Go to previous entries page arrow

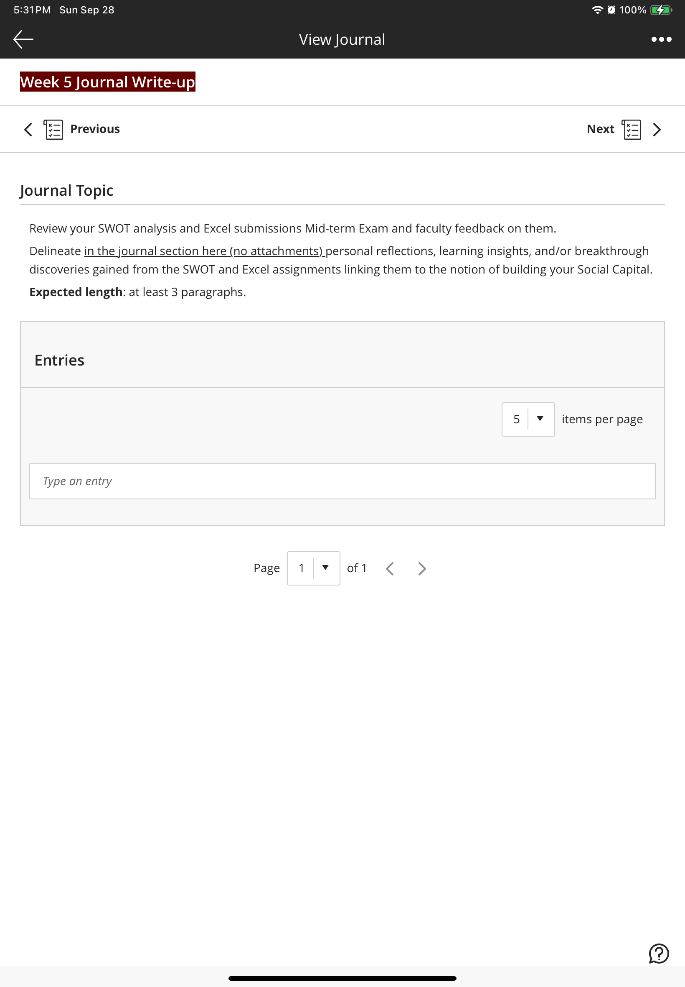[x=390, y=568]
